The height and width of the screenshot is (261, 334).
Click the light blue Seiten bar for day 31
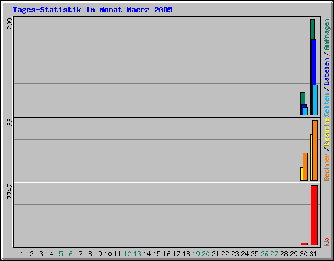[315, 100]
